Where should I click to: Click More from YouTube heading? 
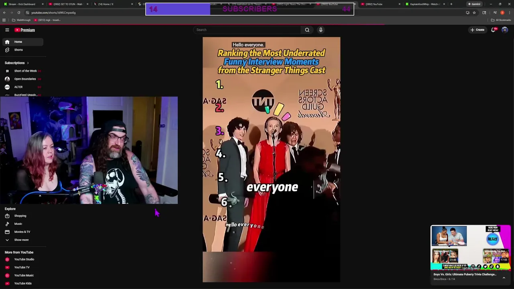point(19,252)
